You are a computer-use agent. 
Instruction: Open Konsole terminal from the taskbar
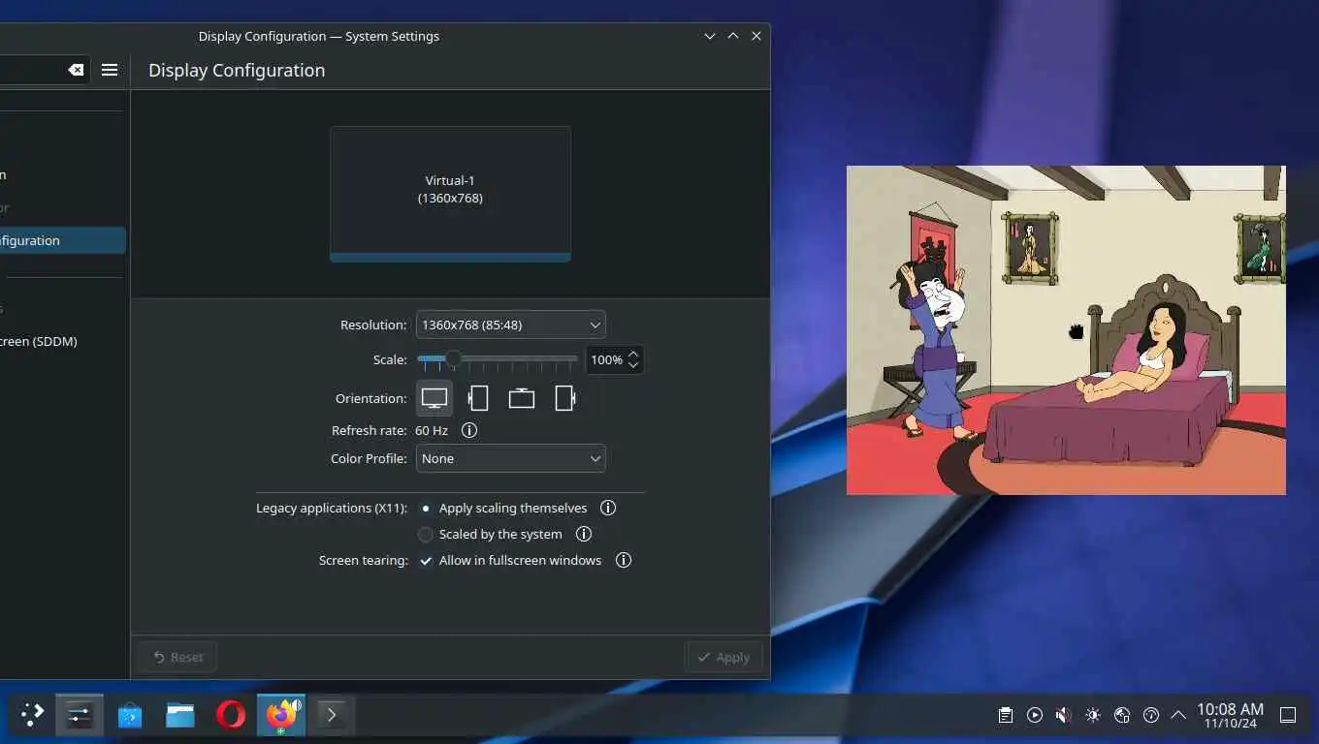point(332,715)
